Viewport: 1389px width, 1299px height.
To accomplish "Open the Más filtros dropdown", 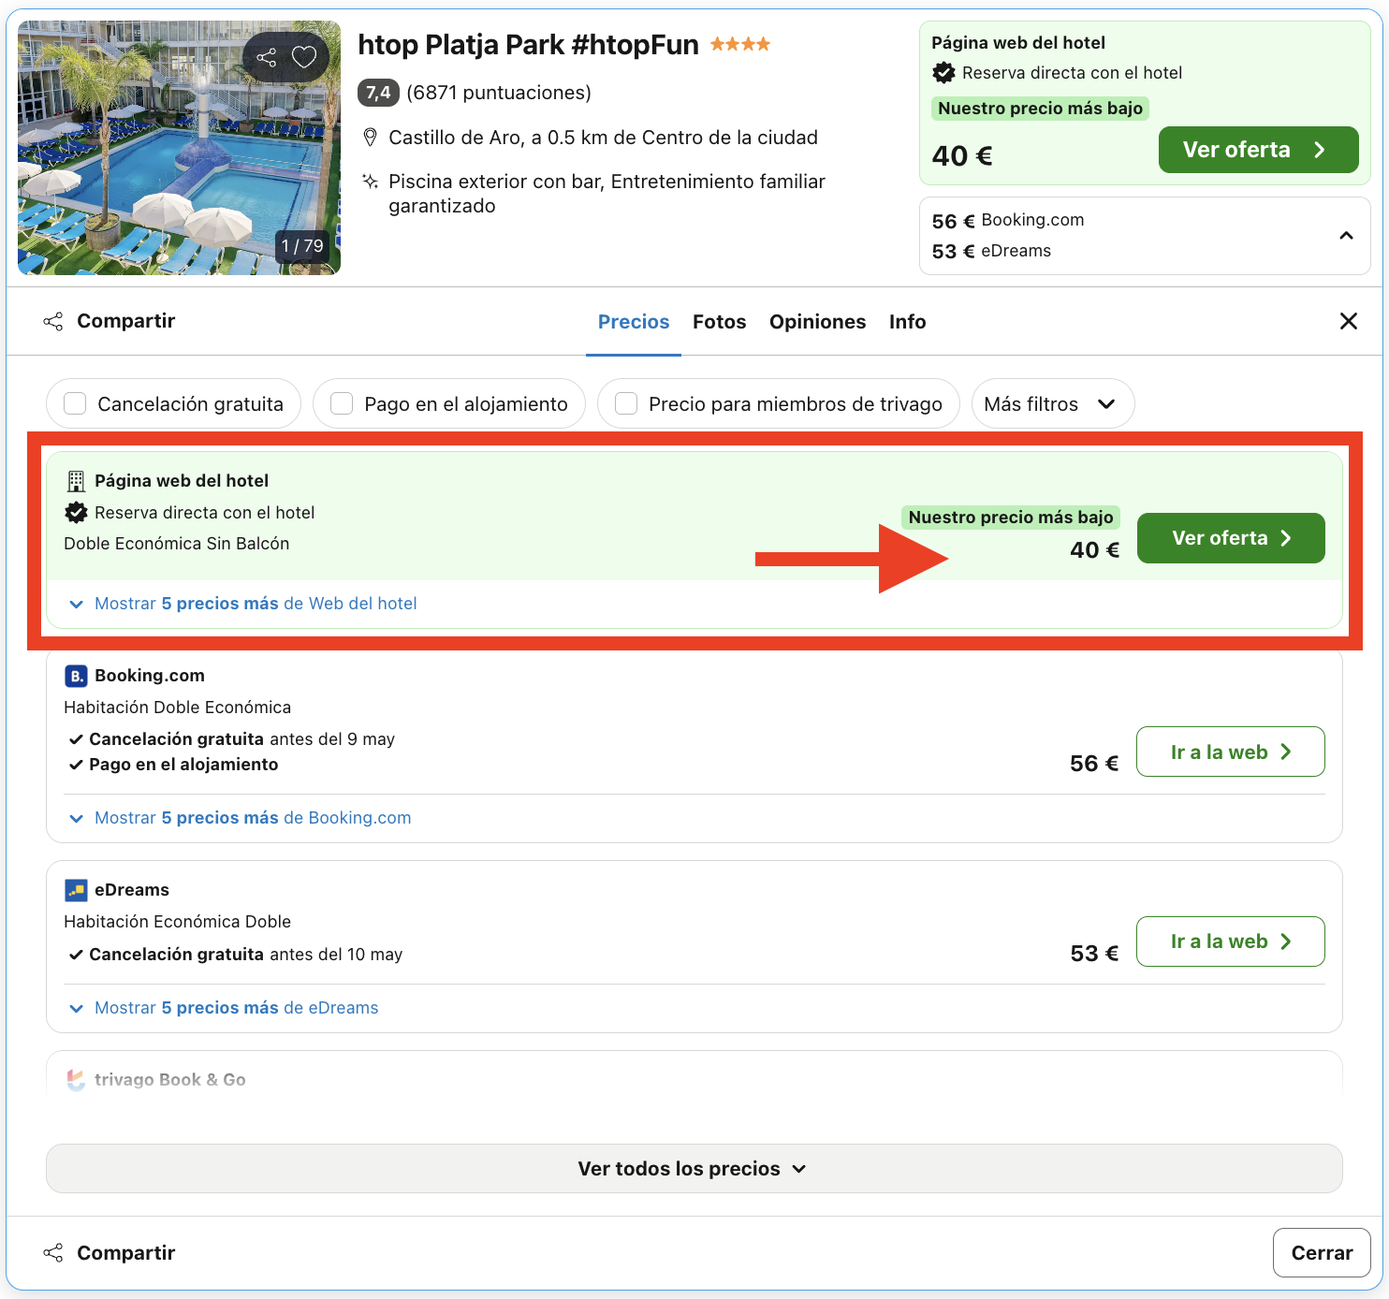I will pyautogui.click(x=1052, y=404).
